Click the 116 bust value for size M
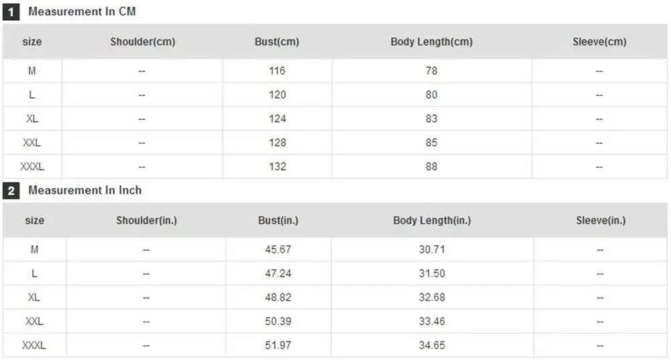Screen dimensions: 671x360 pos(277,71)
